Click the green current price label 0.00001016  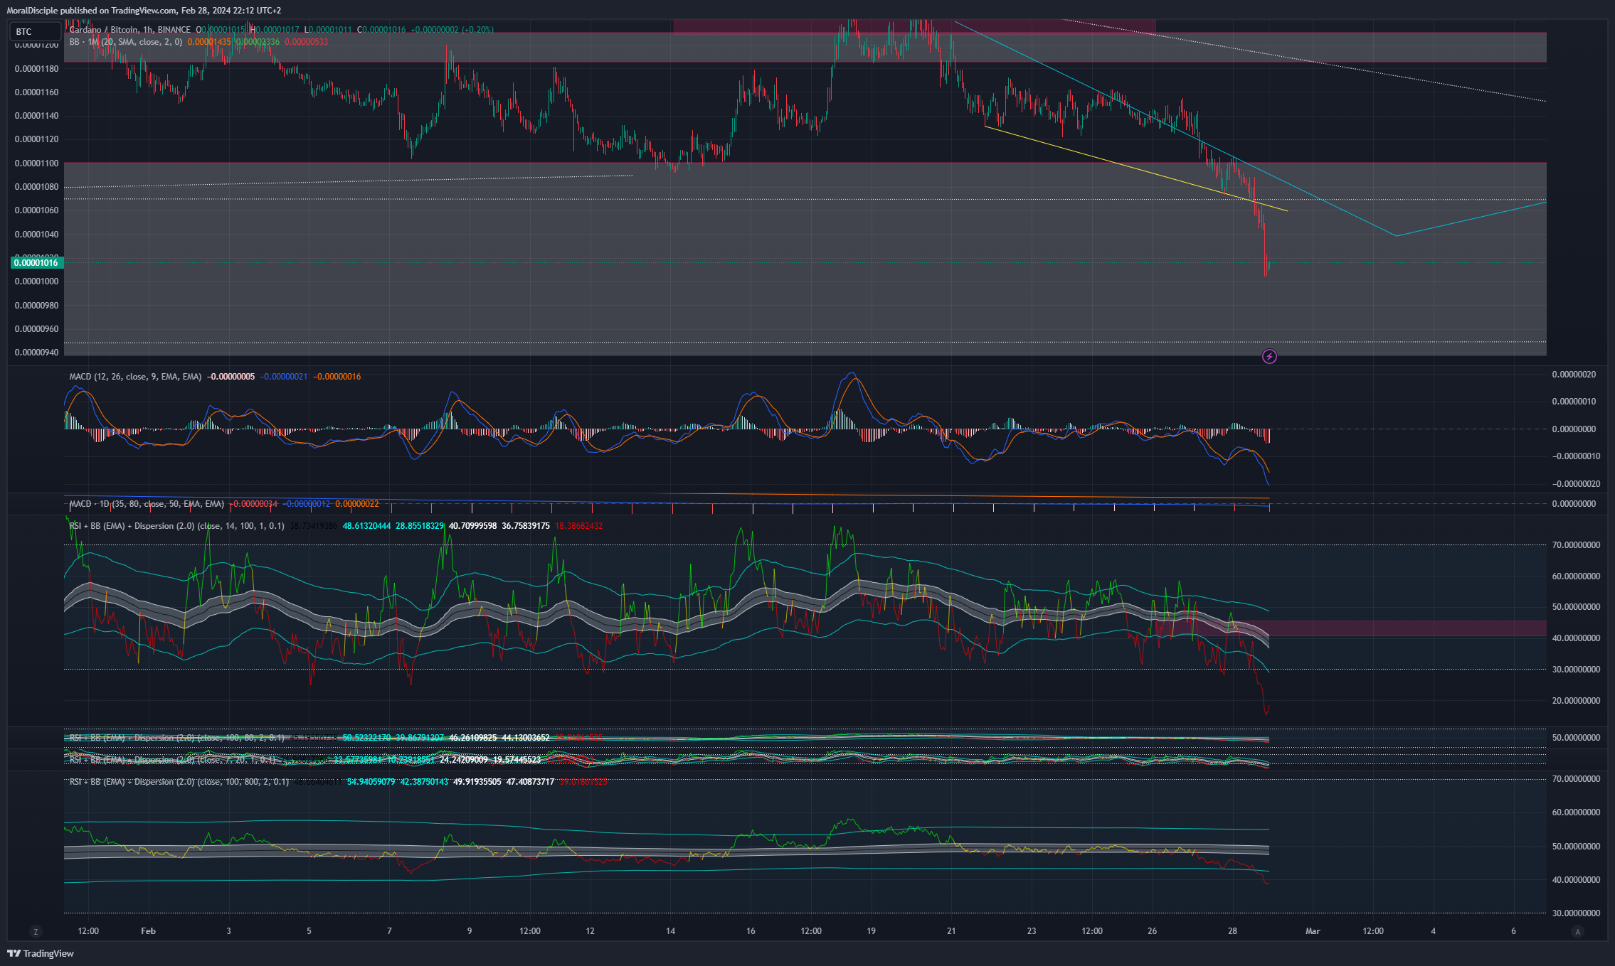(37, 263)
